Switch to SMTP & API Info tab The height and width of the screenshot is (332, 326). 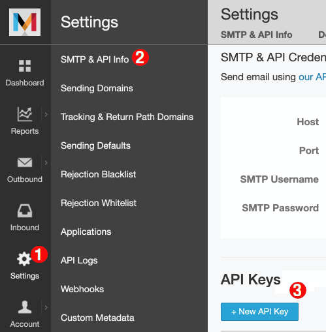[257, 35]
